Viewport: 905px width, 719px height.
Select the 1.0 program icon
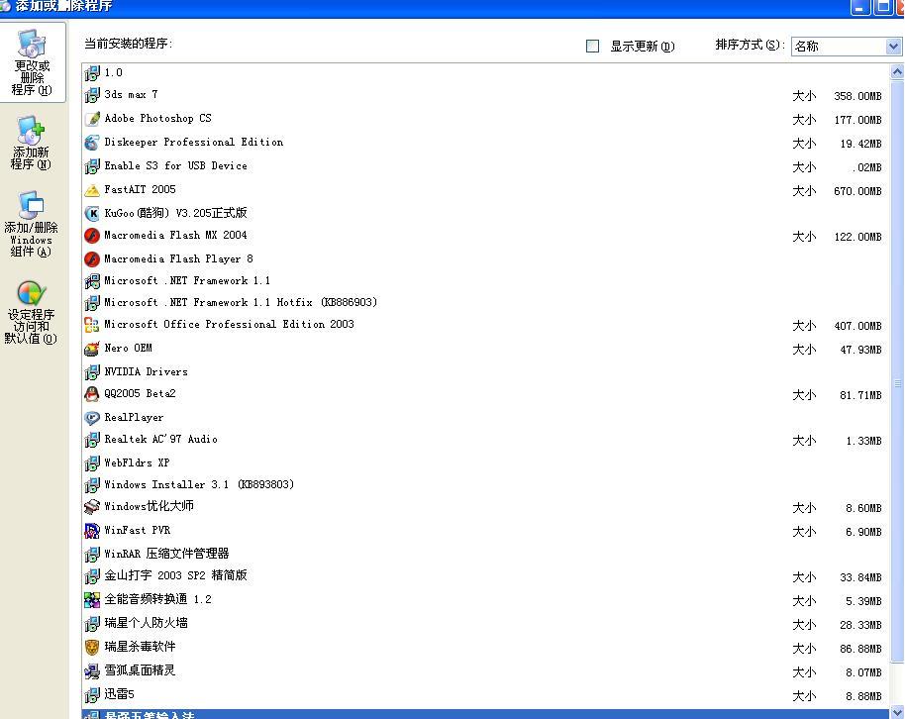(92, 73)
